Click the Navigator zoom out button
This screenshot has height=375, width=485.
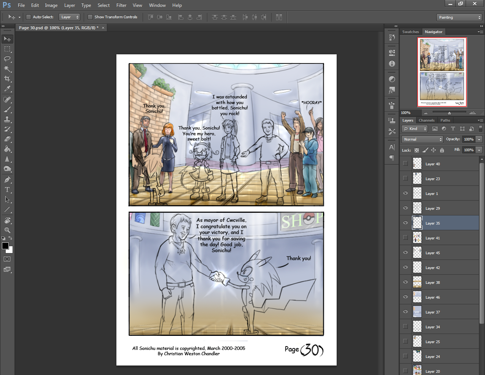[426, 113]
